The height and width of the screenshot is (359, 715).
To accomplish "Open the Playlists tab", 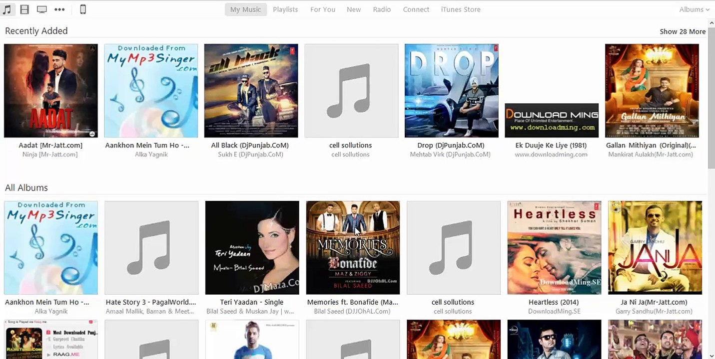I will [285, 9].
